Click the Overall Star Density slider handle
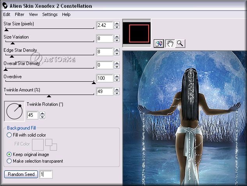This screenshot has width=247, height=186. click(x=6, y=69)
